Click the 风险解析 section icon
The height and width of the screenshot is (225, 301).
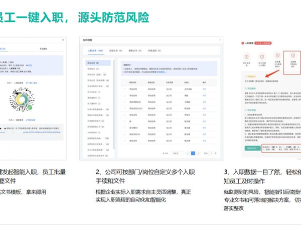[x=245, y=88]
